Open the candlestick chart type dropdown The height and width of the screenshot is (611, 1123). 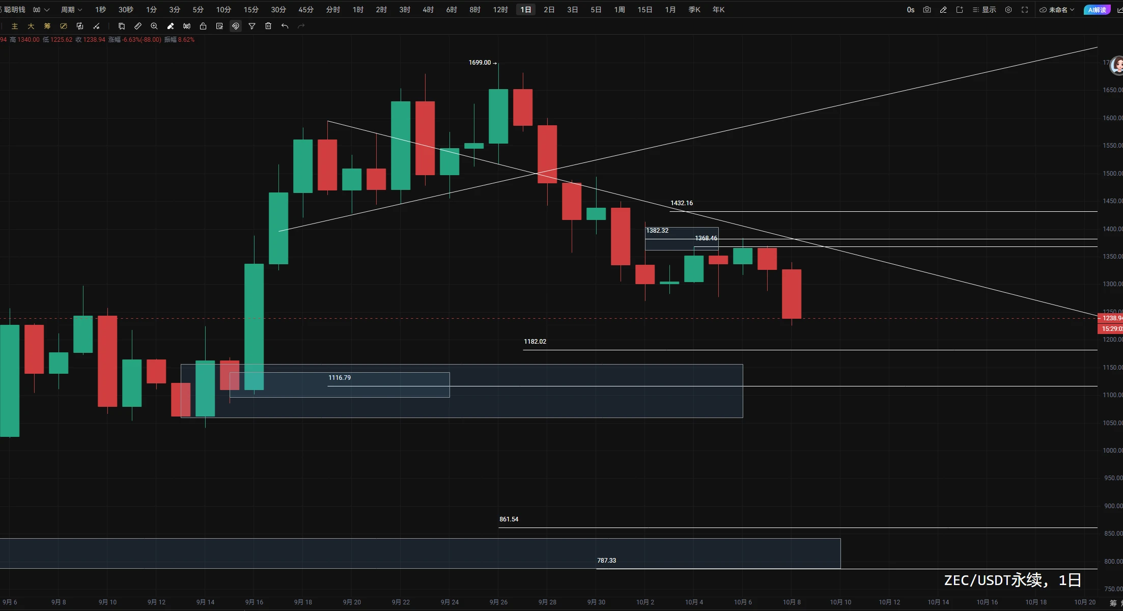41,10
